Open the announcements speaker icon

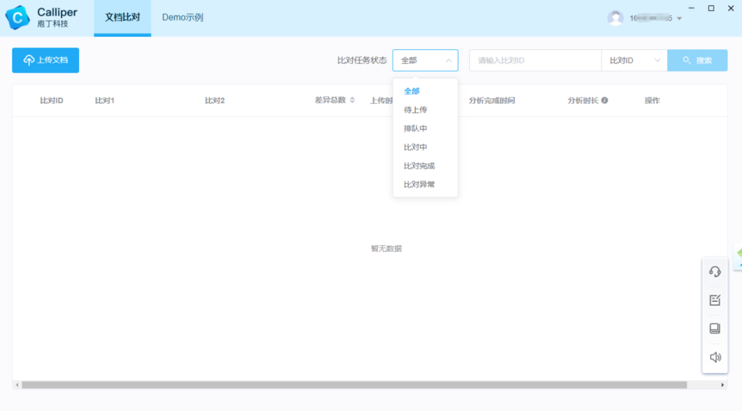click(715, 357)
